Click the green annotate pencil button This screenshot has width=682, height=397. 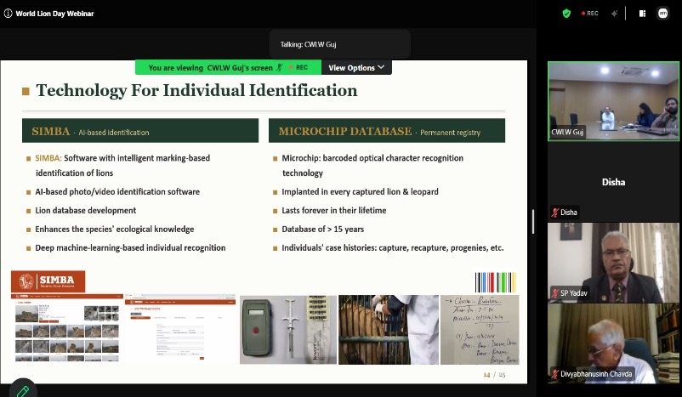pyautogui.click(x=23, y=390)
